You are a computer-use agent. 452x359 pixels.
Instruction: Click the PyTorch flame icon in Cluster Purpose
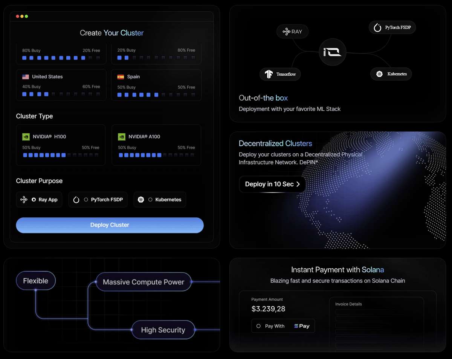point(76,200)
